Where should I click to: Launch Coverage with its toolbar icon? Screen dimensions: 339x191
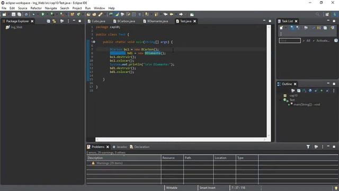click(x=52, y=14)
